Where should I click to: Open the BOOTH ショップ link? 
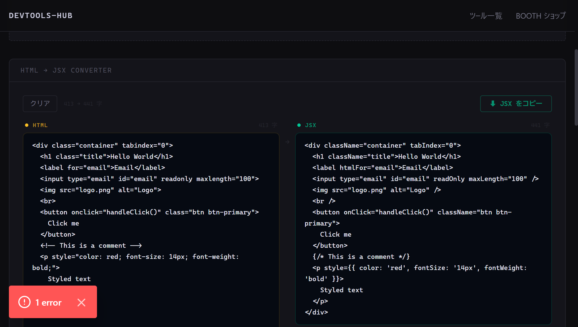541,16
